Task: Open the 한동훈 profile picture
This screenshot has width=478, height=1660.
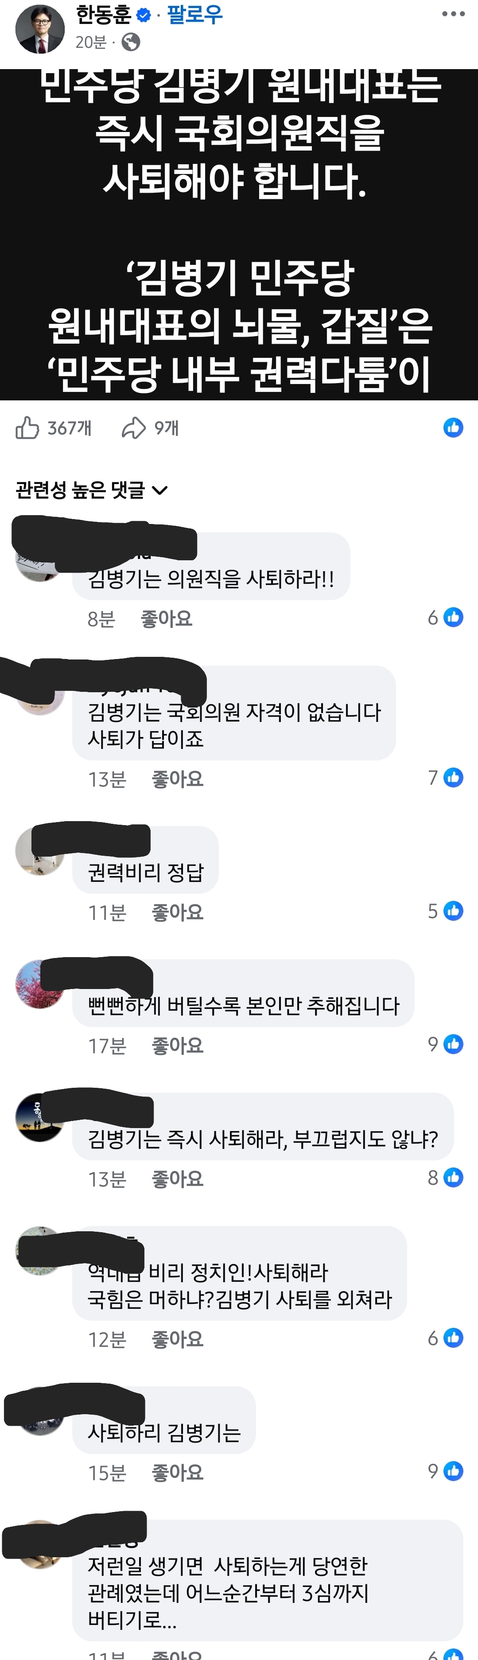Action: click(x=40, y=28)
